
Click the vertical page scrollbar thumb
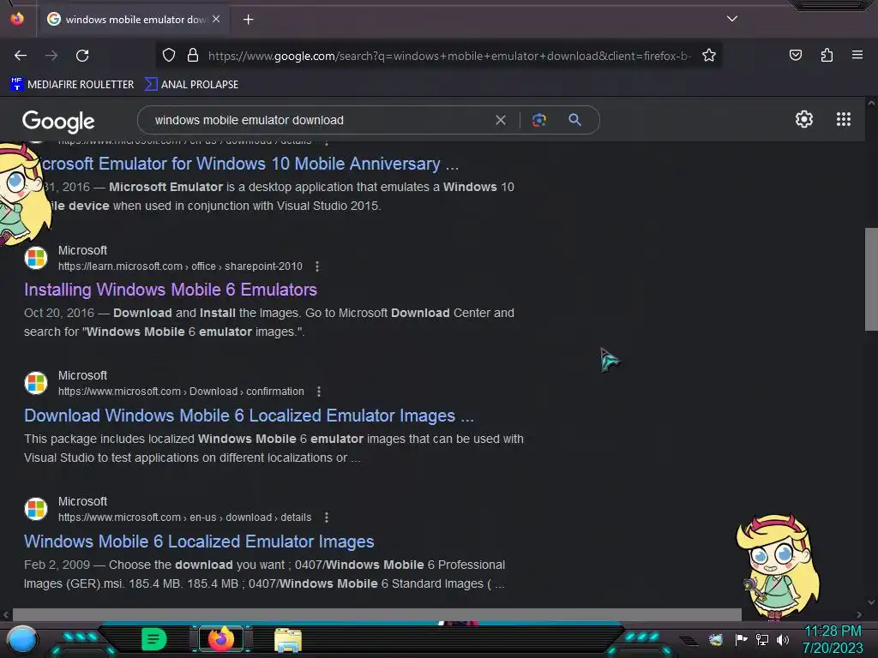point(871,279)
